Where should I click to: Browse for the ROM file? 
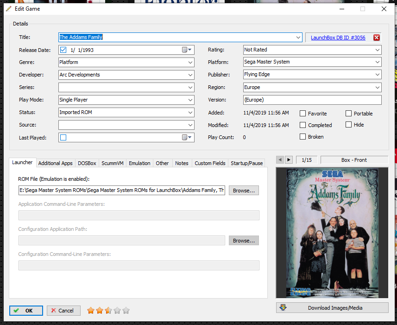click(244, 191)
